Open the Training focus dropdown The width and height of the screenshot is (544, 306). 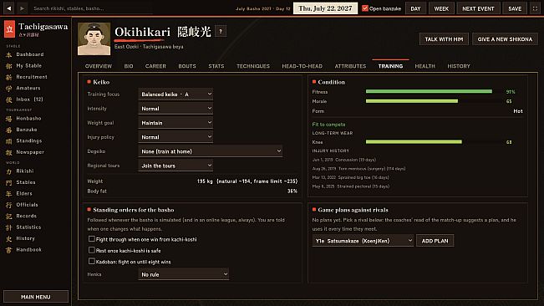click(x=175, y=94)
